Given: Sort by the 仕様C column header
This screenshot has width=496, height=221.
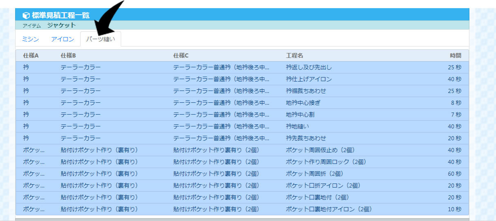Looking at the screenshot, I should coord(181,55).
